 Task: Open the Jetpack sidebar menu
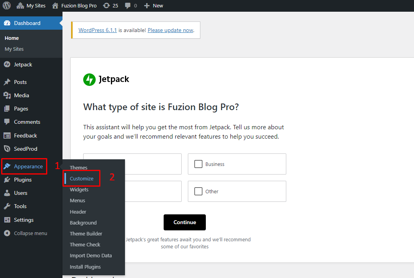23,64
